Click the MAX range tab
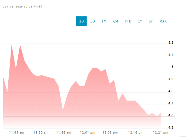 point(163,21)
